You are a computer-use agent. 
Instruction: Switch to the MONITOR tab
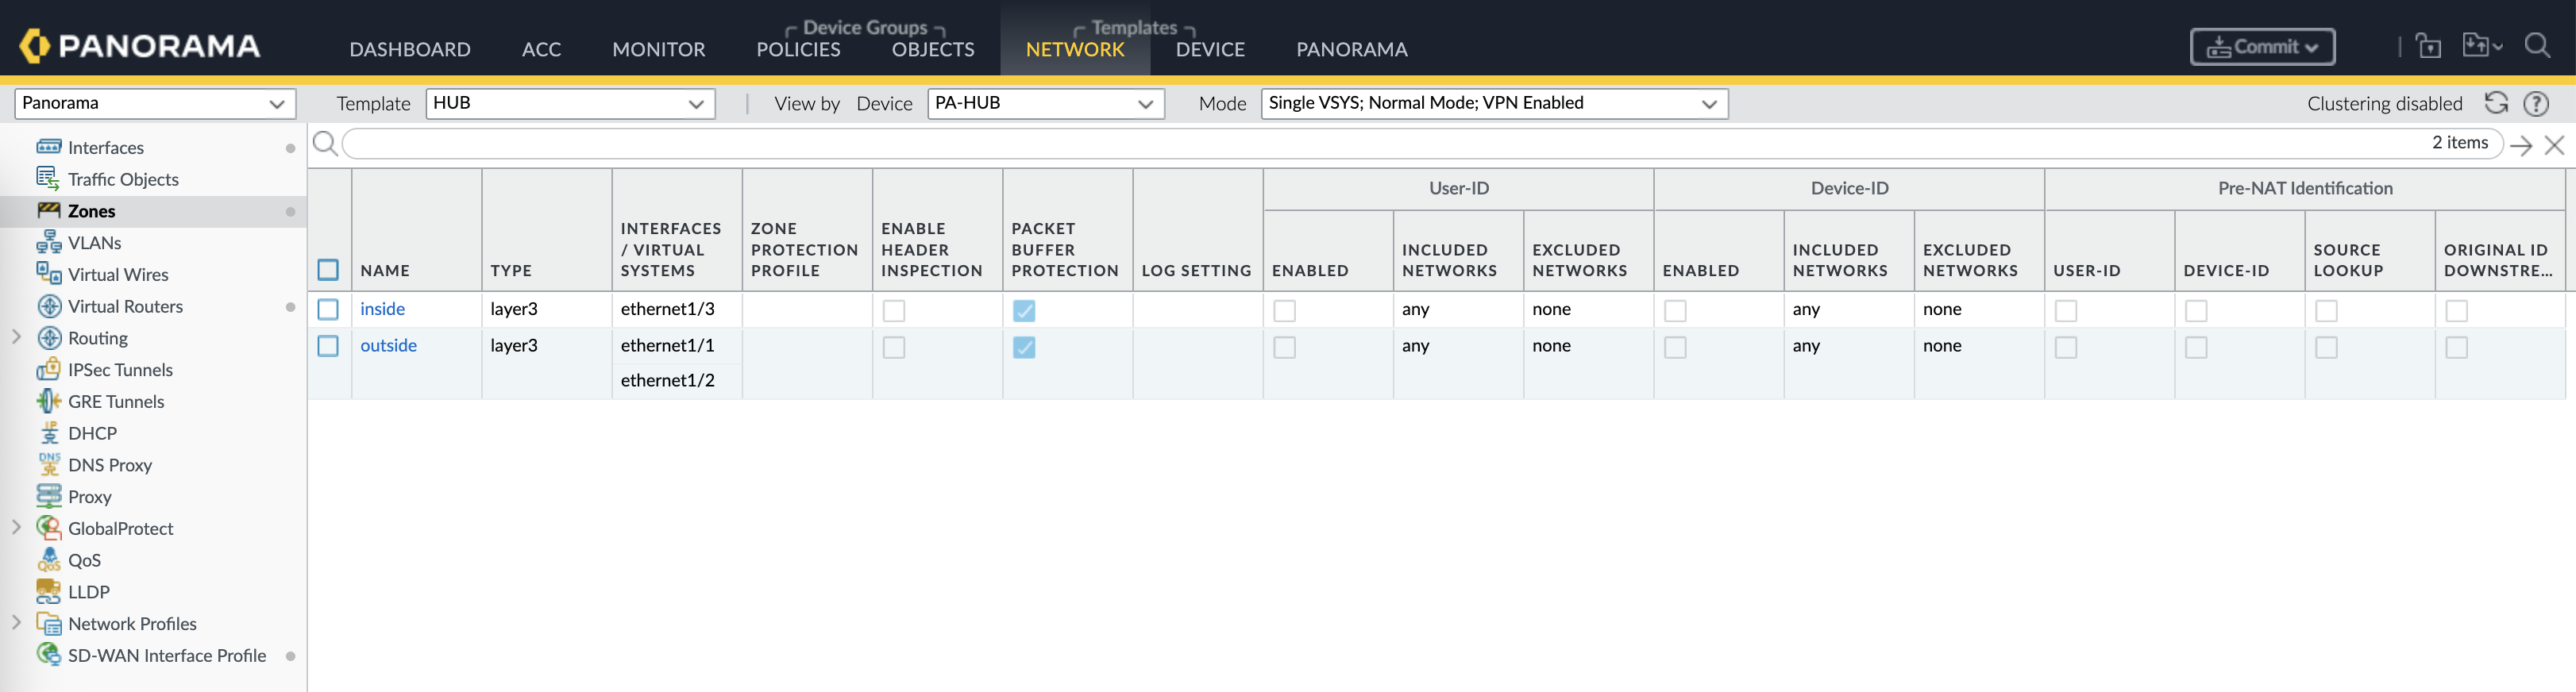(658, 49)
